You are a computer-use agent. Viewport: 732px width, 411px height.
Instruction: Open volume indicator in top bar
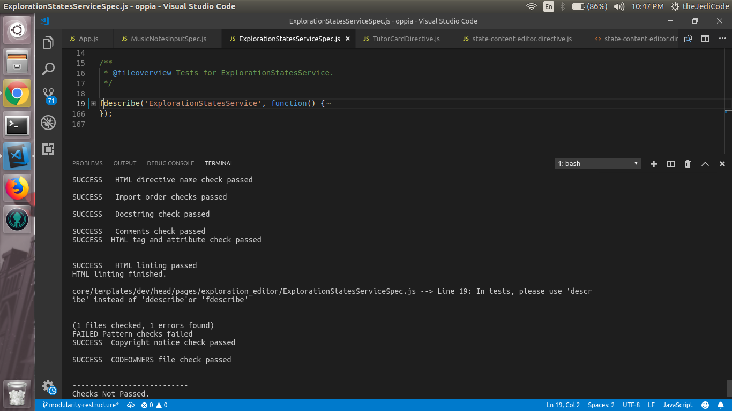coord(619,6)
